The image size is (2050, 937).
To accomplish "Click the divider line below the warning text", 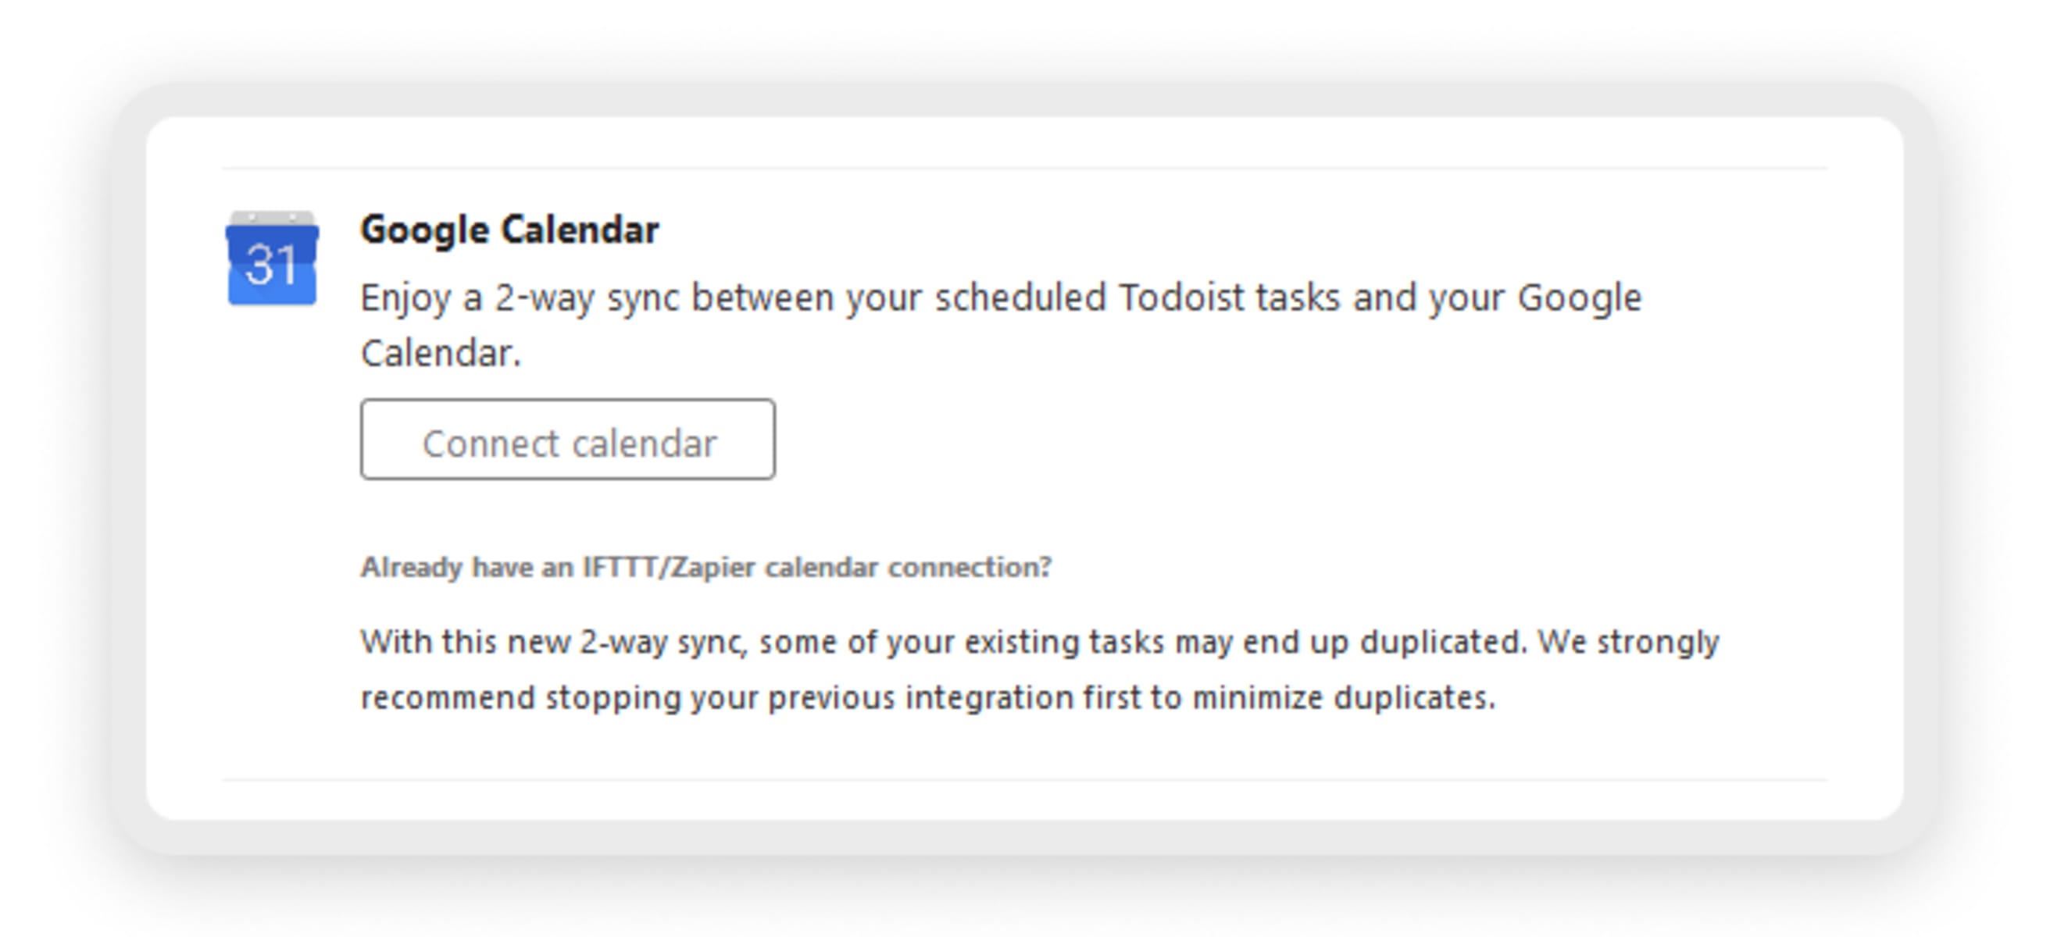I will tap(1024, 780).
